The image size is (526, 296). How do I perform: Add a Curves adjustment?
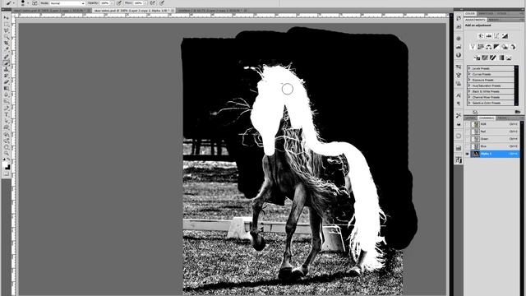point(496,35)
